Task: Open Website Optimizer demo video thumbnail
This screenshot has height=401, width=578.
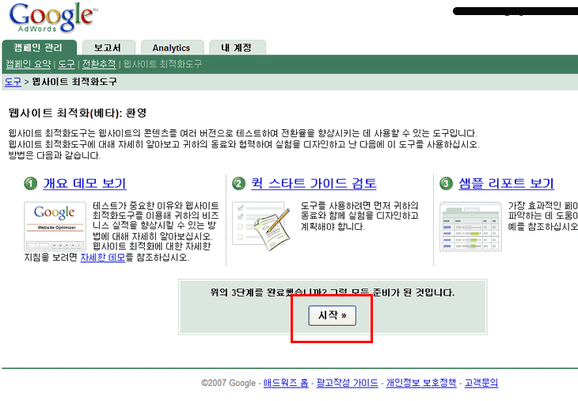Action: pos(55,227)
